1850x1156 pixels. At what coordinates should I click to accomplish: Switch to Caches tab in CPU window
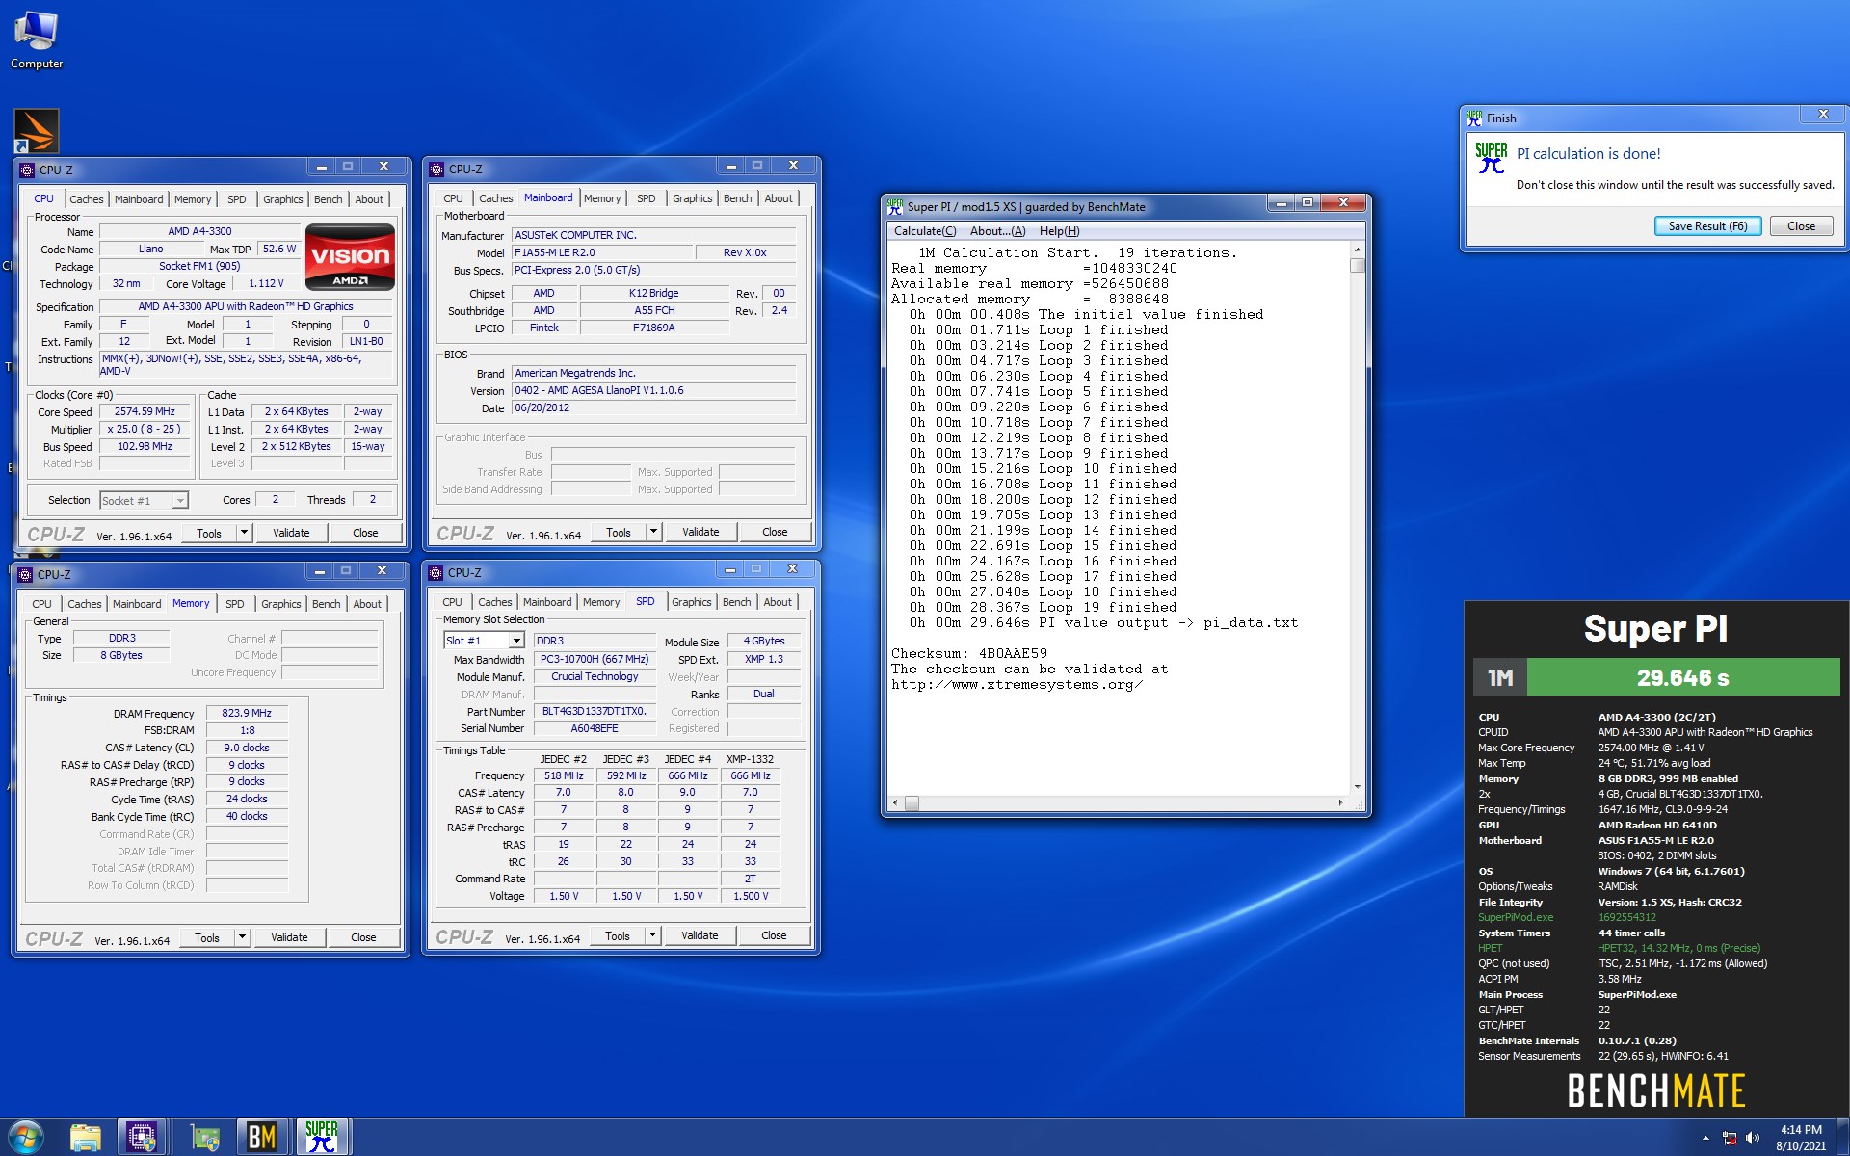(x=87, y=199)
